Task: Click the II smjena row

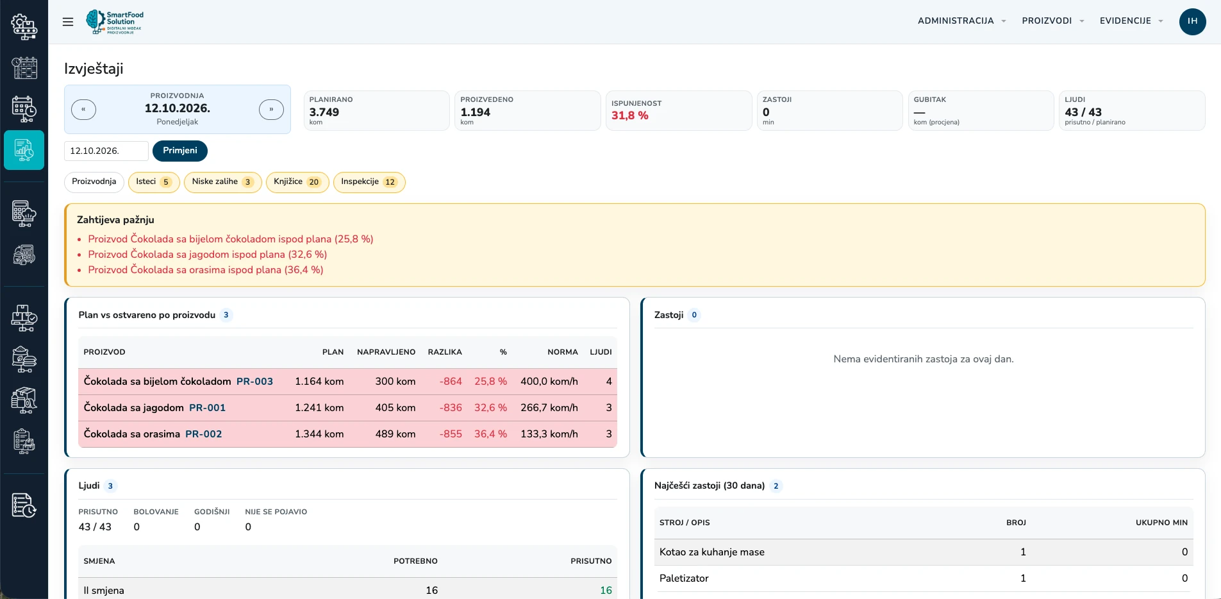Action: [347, 590]
